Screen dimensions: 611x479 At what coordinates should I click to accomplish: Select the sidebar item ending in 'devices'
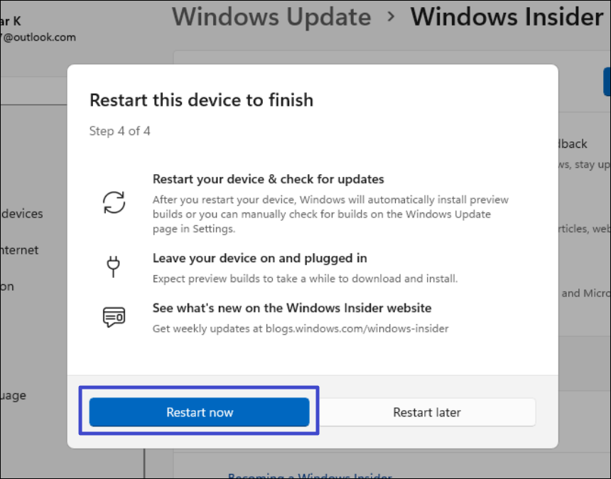pos(22,214)
